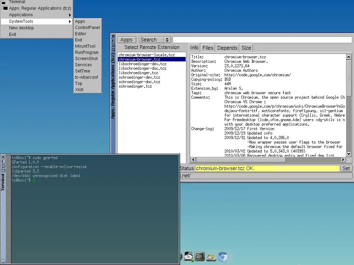Image resolution: width=354 pixels, height=265 pixels.
Task: Switch to the Depends tab
Action: [x=227, y=48]
